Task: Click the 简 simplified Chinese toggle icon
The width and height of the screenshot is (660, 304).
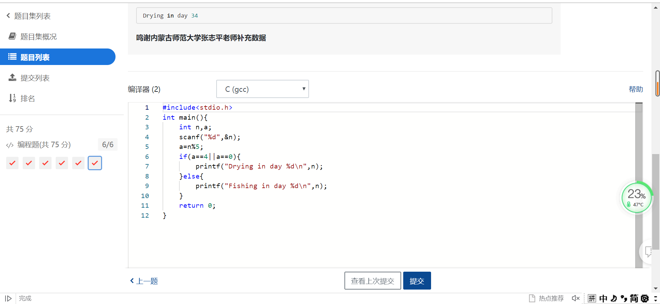Action: (634, 298)
